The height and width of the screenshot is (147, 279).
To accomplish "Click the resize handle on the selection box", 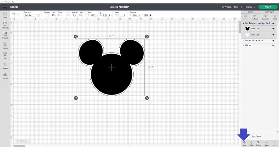I will pyautogui.click(x=147, y=98).
